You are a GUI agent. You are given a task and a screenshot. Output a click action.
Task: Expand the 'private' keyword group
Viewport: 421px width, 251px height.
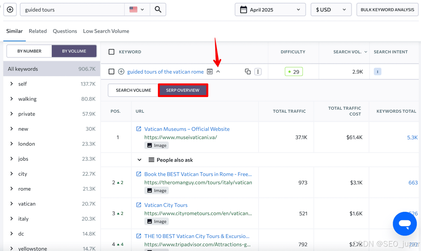[12, 114]
